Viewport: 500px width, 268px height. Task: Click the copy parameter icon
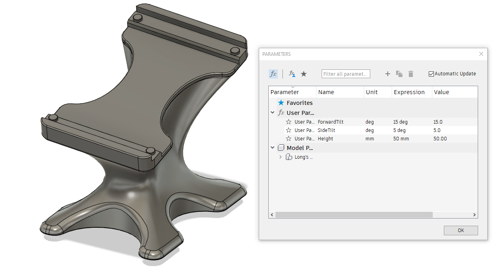coord(399,74)
